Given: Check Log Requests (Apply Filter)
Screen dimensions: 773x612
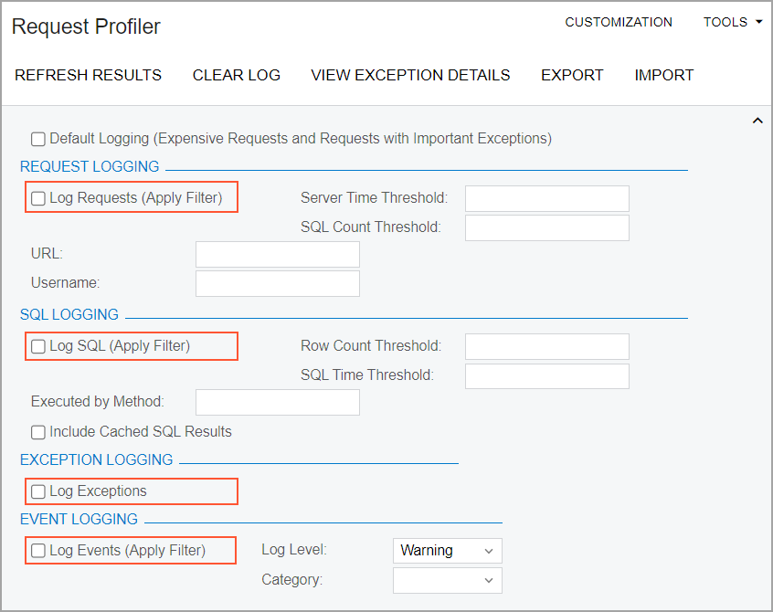Looking at the screenshot, I should pos(38,198).
